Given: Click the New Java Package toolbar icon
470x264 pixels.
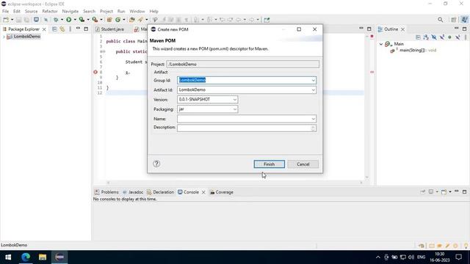Looking at the screenshot, I should click(109, 20).
